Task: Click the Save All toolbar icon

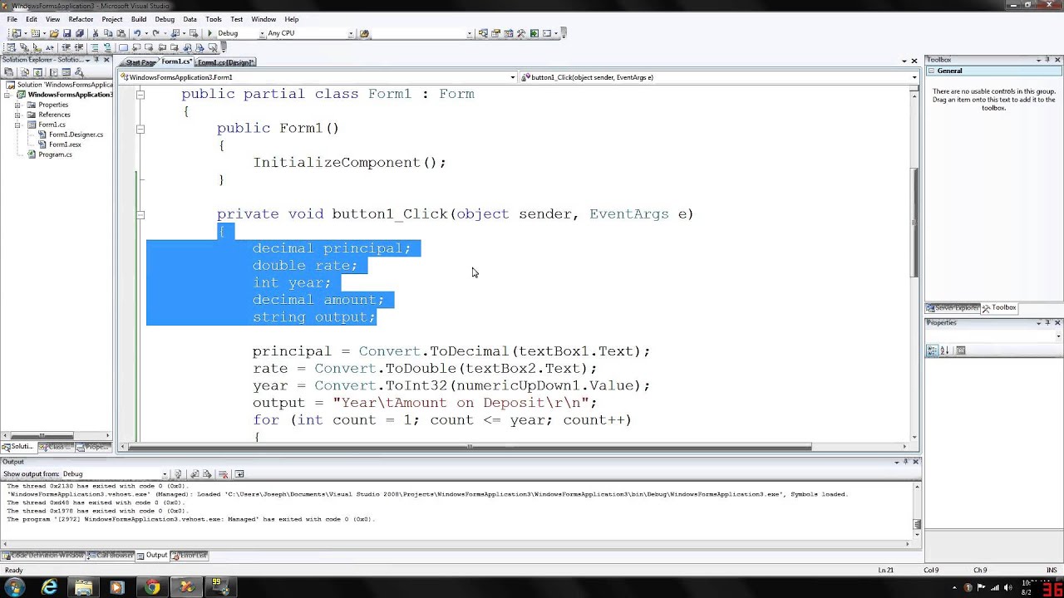Action: 80,33
